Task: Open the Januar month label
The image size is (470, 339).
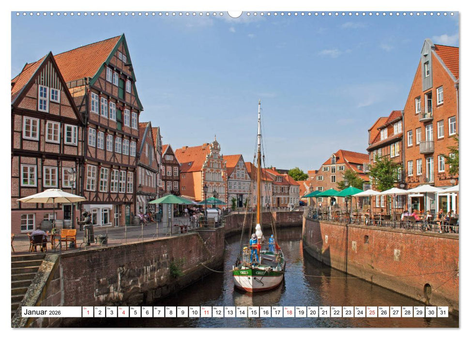Action: (36, 313)
